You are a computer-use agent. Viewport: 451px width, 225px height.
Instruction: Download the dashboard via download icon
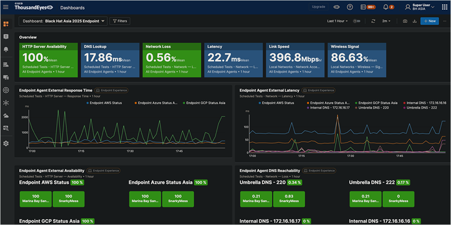pos(414,21)
